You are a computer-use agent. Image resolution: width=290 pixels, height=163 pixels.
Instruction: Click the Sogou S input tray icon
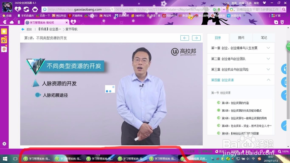[260, 159]
